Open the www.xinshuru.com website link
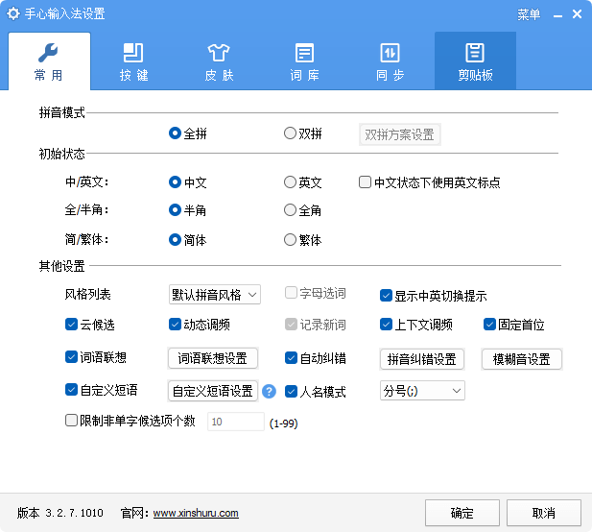This screenshot has height=532, width=592. click(196, 513)
